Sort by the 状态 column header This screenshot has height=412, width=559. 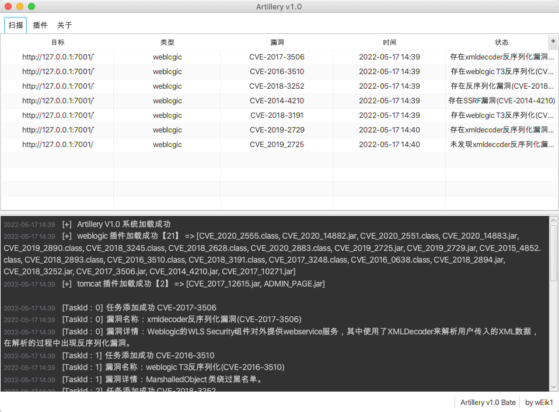click(502, 43)
